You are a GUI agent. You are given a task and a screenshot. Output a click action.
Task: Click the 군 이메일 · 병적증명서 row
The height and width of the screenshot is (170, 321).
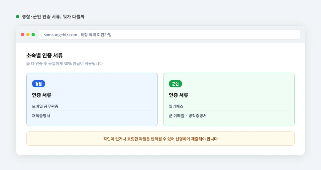pyautogui.click(x=229, y=116)
